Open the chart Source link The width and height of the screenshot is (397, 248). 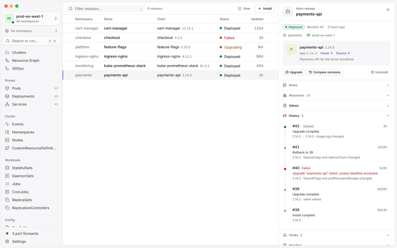coord(343,53)
